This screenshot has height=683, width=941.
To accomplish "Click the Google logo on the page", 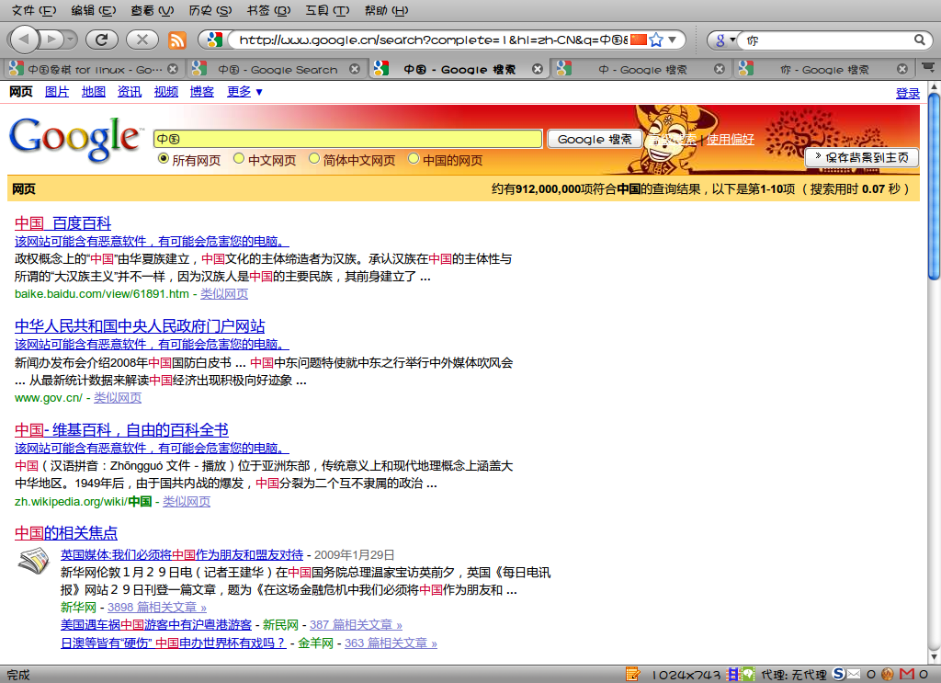I will pyautogui.click(x=77, y=138).
